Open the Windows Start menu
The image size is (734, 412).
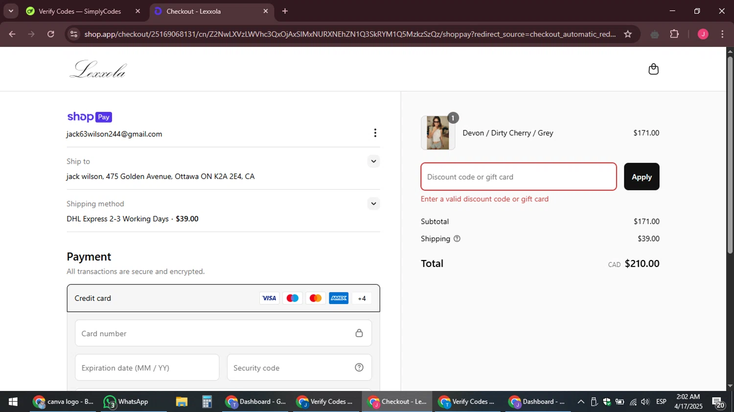13,402
